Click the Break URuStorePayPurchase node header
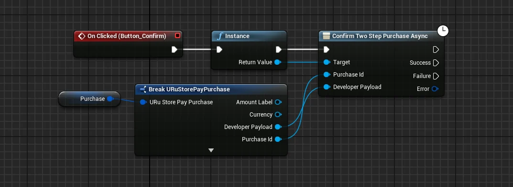513x187 pixels. (x=211, y=89)
